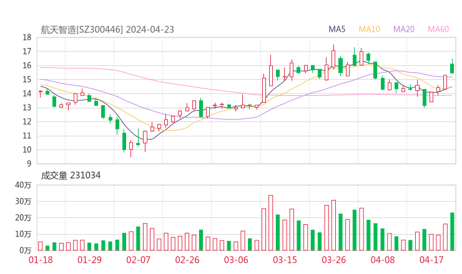462x274 pixels.
Task: Click the volume axis label 20万
Action: click(23, 218)
